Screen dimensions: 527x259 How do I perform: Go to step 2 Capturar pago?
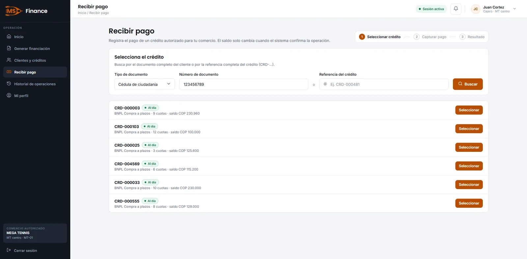click(x=430, y=37)
